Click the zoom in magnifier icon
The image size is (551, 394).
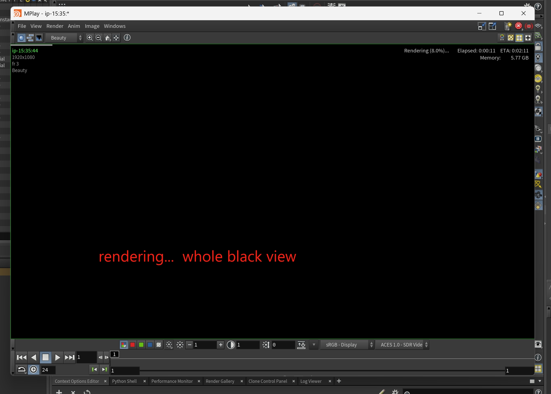[x=90, y=38]
